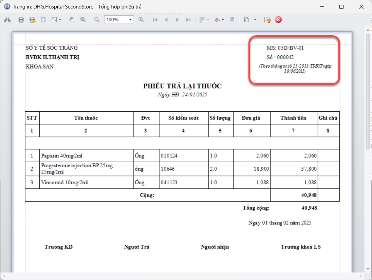Click the 'Trưởng khoa LS' signature label
Image resolution: width=372 pixels, height=280 pixels.
click(301, 247)
